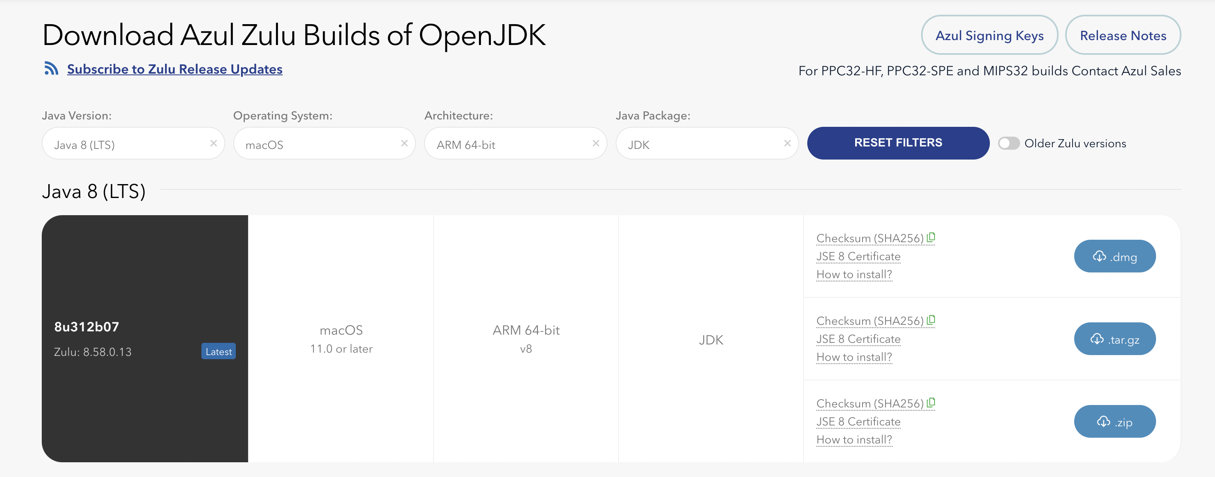The image size is (1215, 477).
Task: Click the Java 8 (LTS) section heading
Action: pos(94,191)
